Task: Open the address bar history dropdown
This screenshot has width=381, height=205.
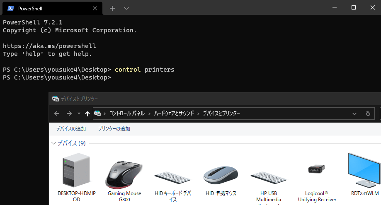Action: (x=354, y=113)
